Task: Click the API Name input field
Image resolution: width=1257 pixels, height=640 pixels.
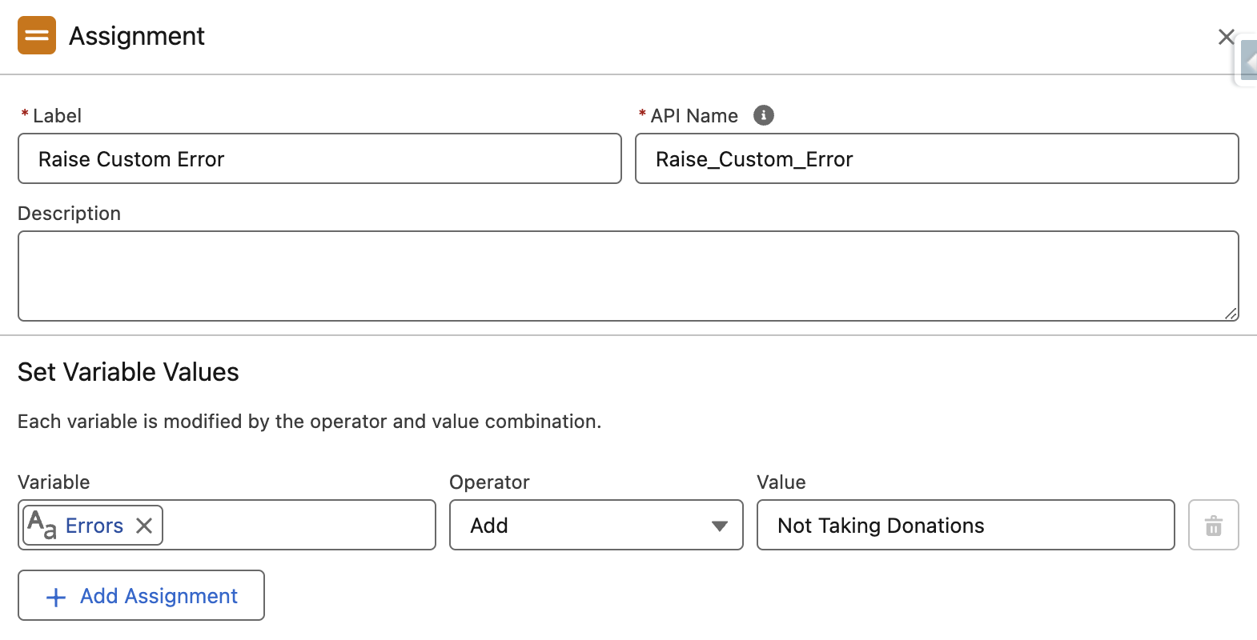Action: 936,159
